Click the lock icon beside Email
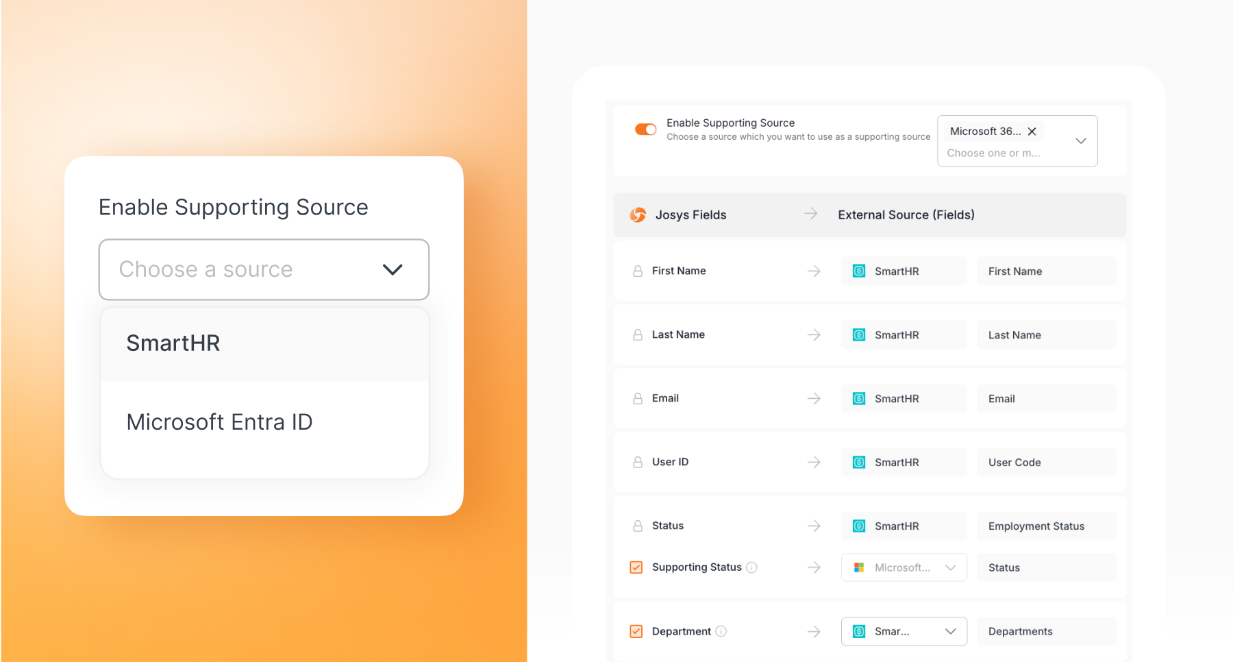This screenshot has width=1233, height=662. pos(638,399)
